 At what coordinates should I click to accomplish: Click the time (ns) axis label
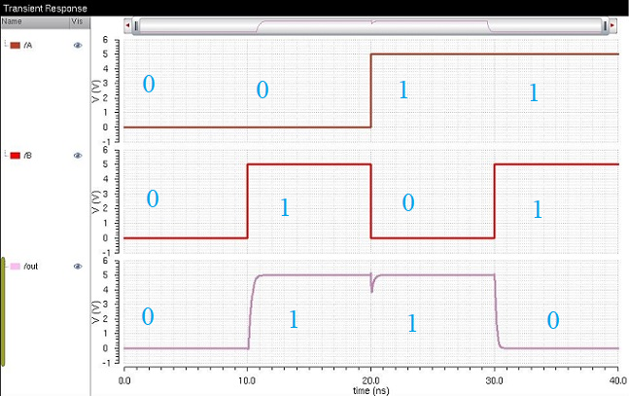point(370,388)
